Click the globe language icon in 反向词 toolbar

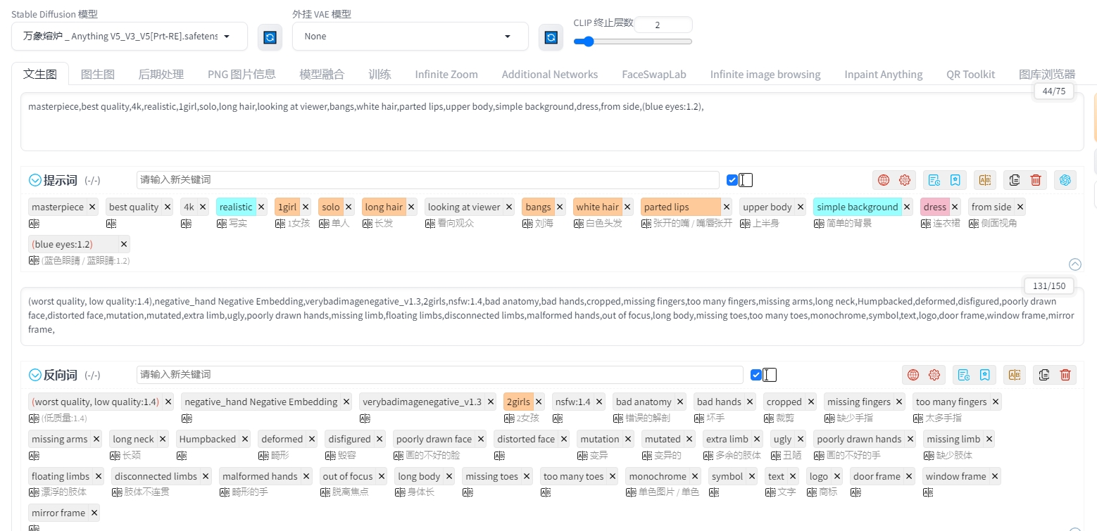pos(913,375)
